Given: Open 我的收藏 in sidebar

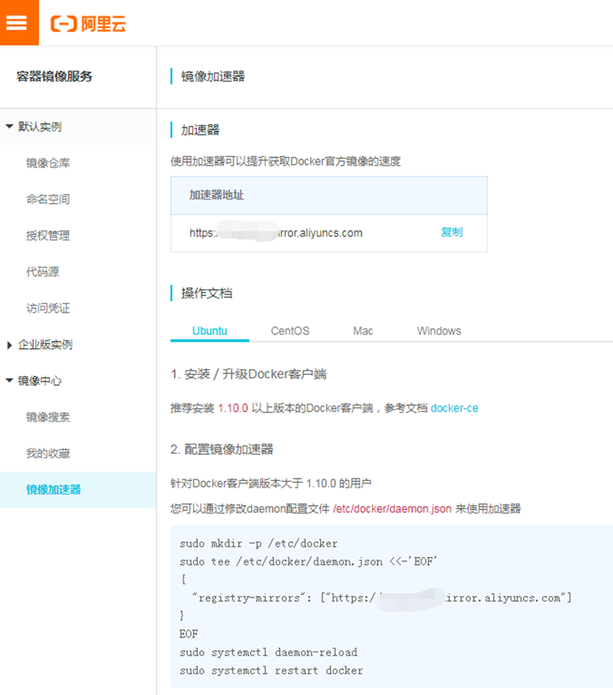Looking at the screenshot, I should (48, 454).
